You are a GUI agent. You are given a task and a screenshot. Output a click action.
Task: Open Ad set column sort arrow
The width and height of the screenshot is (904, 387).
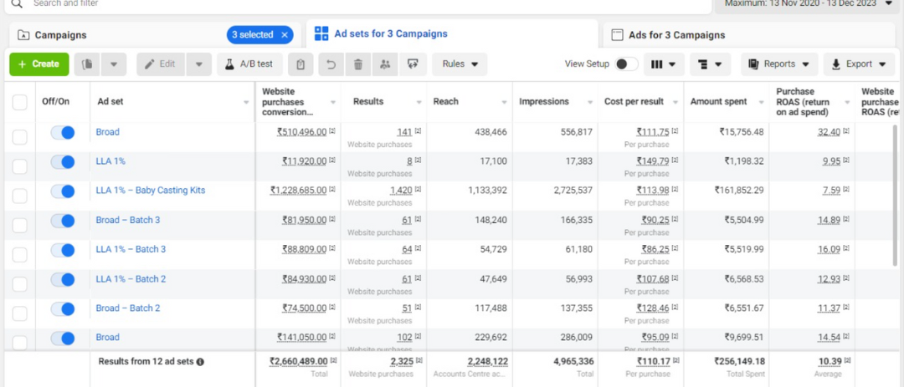click(x=246, y=102)
